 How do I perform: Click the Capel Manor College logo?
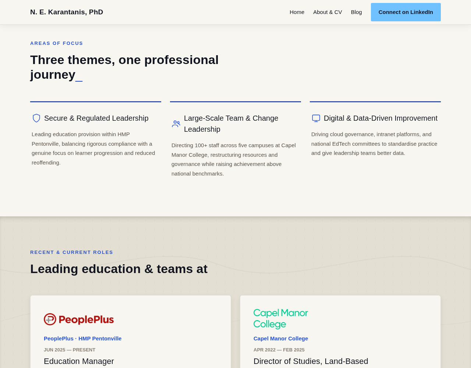(281, 319)
